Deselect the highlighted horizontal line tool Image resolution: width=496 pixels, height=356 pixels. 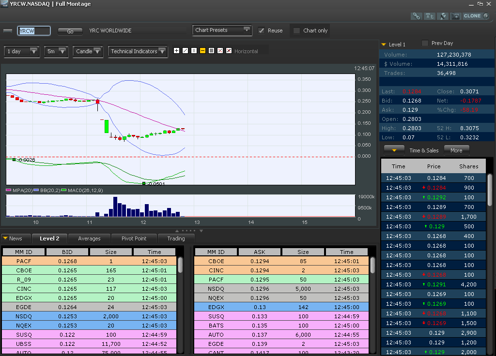tap(202, 50)
